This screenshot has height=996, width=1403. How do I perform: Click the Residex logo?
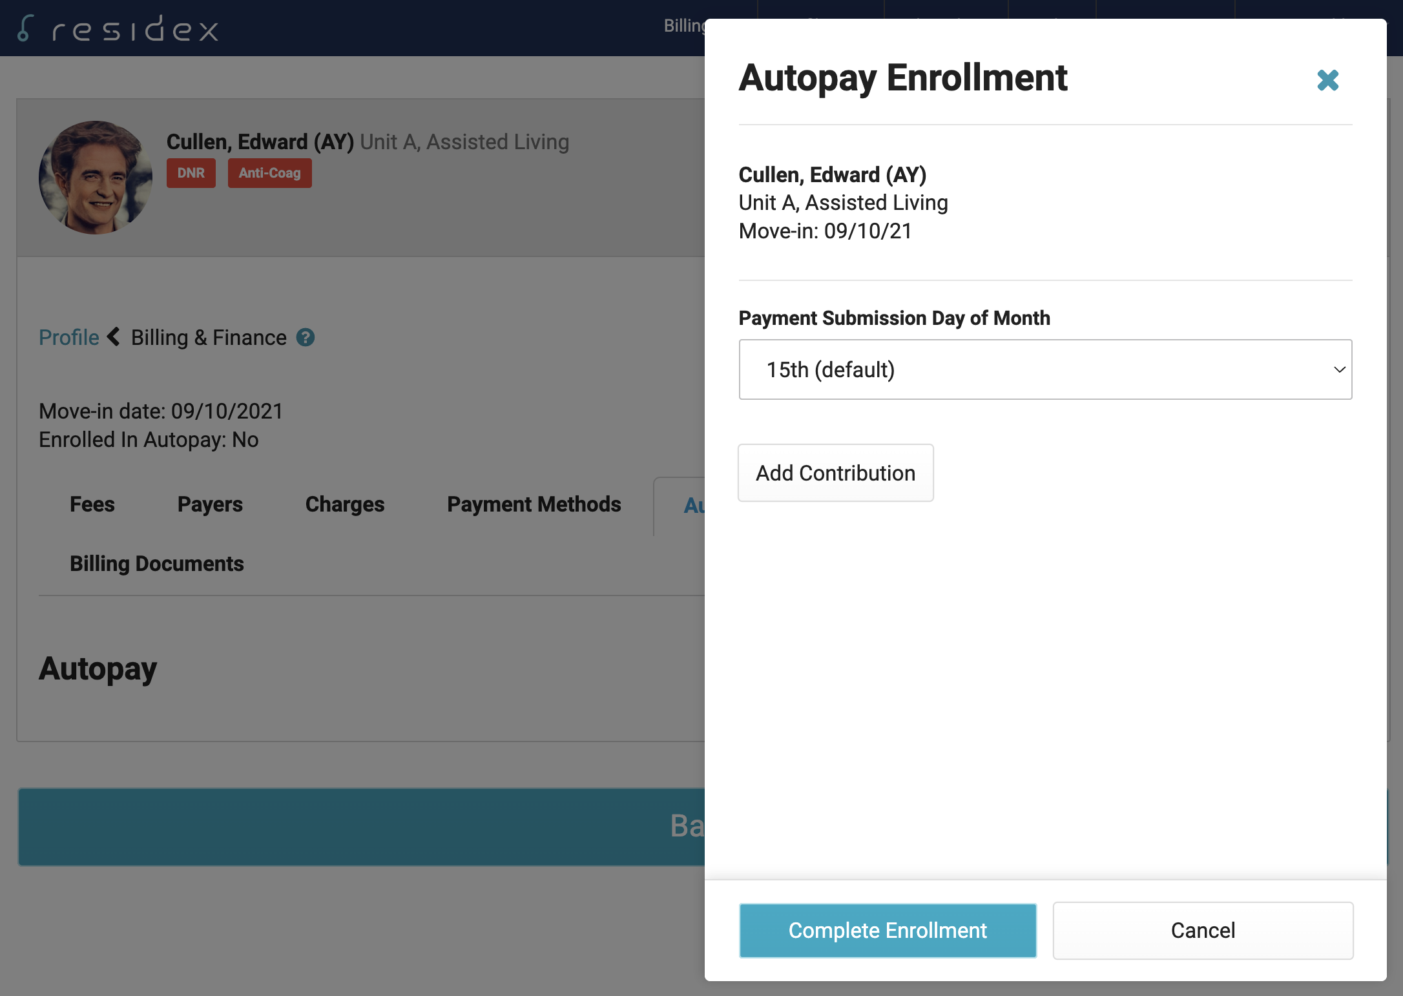[118, 28]
